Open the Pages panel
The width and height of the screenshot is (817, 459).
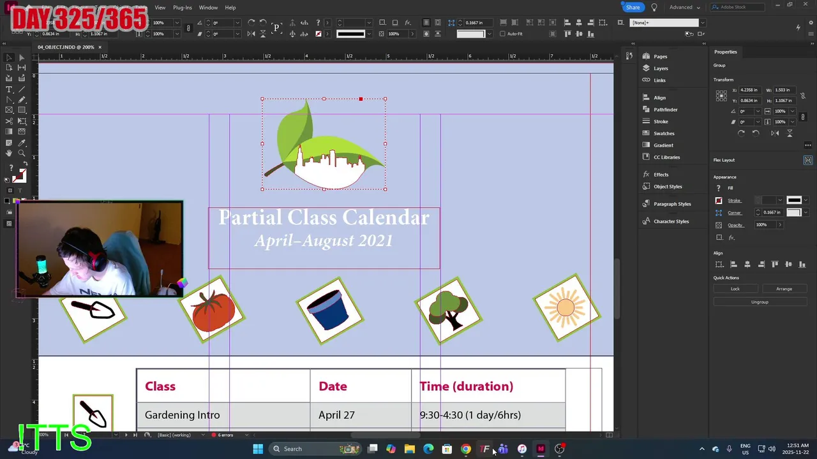660,56
